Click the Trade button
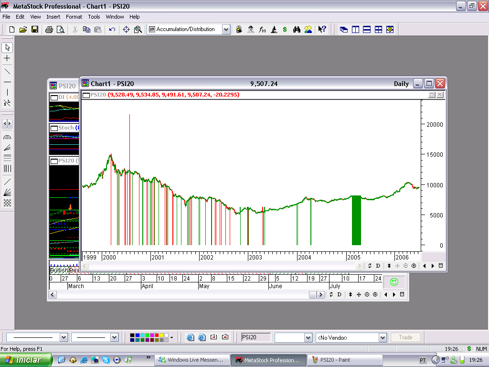The width and height of the screenshot is (489, 367). [405, 337]
